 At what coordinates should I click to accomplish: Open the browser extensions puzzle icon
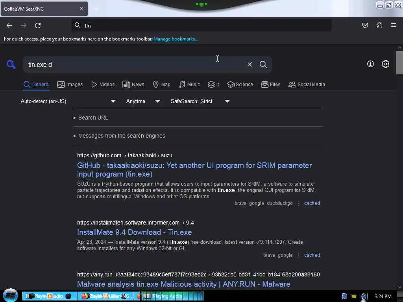[x=379, y=25]
